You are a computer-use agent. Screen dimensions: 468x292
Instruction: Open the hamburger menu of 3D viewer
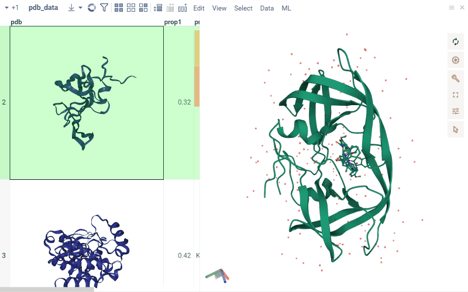point(452,8)
